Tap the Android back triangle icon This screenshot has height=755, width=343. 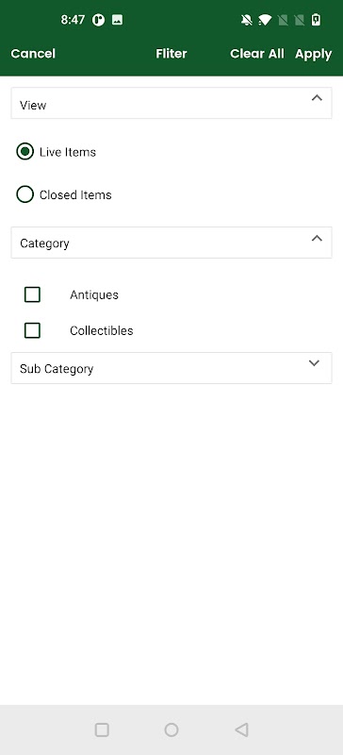pyautogui.click(x=241, y=730)
